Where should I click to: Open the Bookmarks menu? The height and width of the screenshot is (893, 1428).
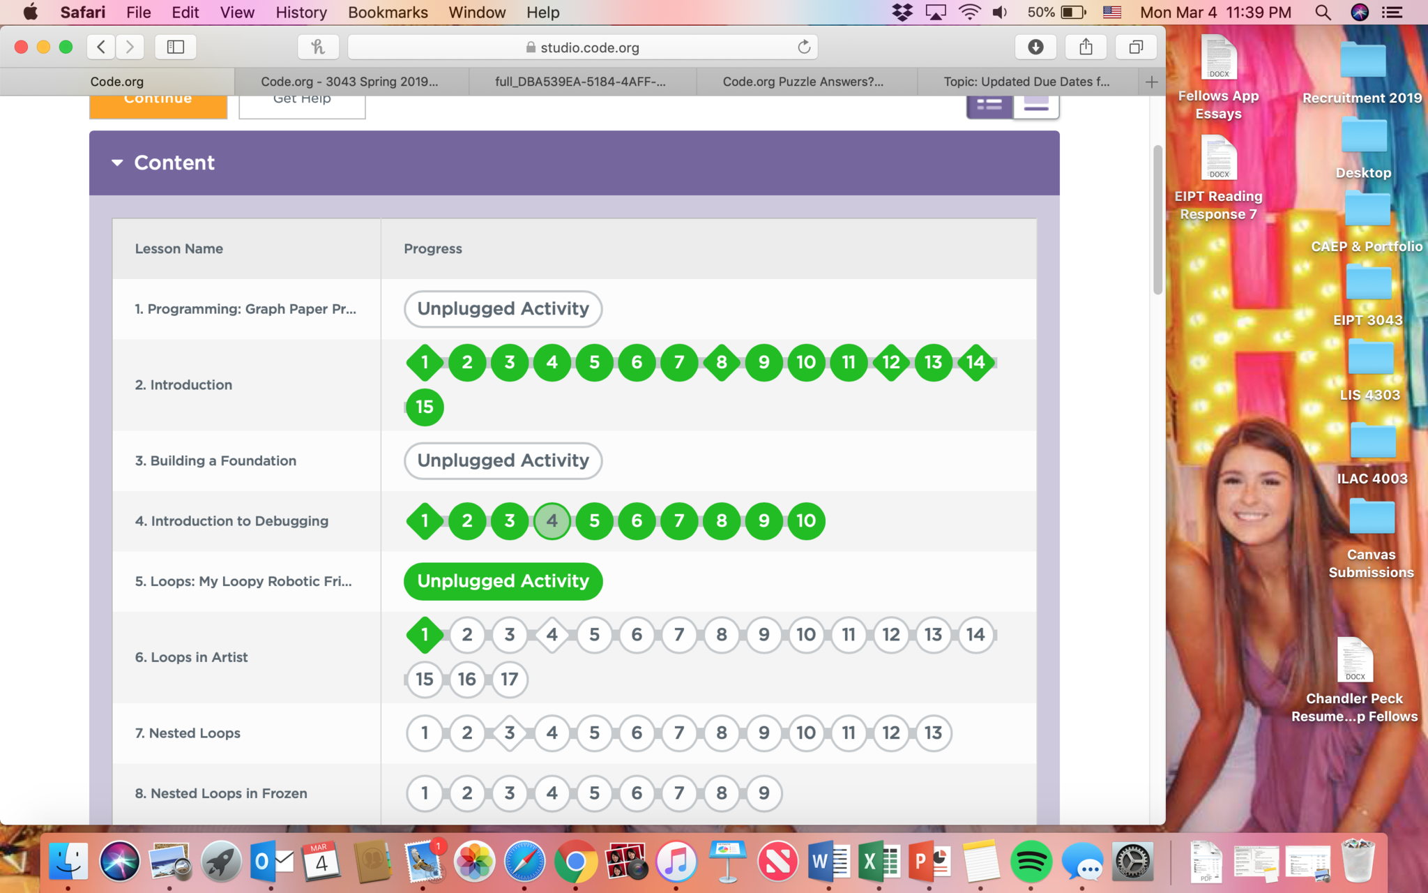pos(388,12)
